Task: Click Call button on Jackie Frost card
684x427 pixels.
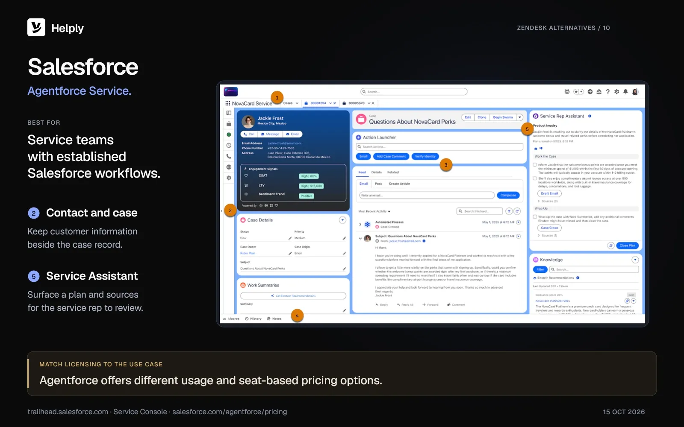Action: coord(249,134)
